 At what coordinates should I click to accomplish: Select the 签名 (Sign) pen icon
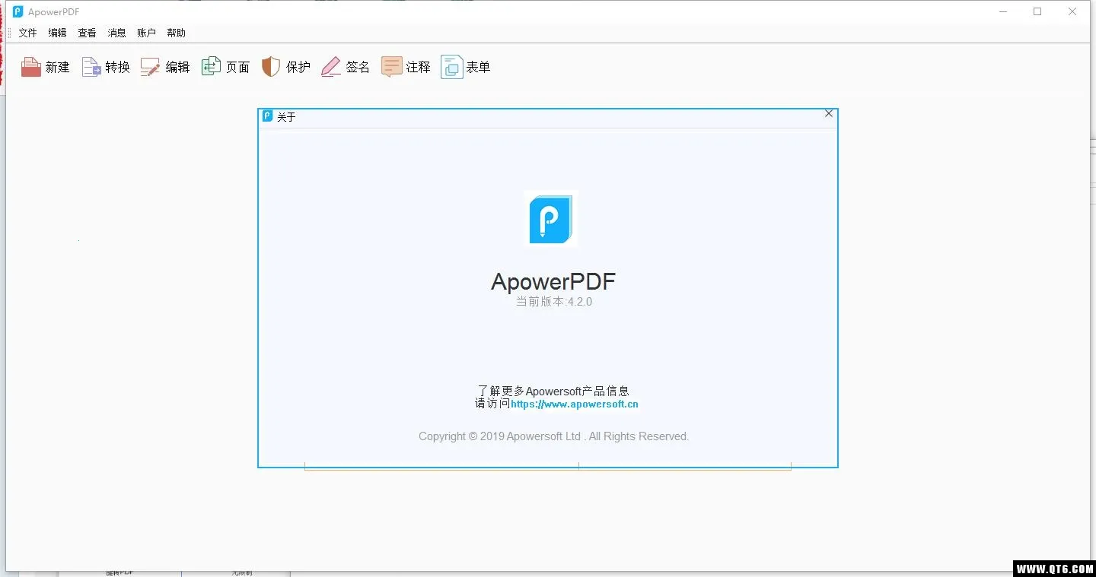coord(331,67)
